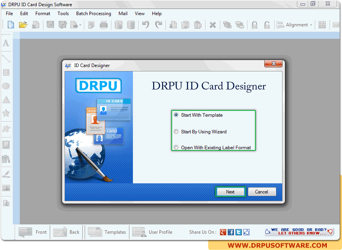Open the File menu
Viewport: 342px width, 250px height.
(9, 14)
